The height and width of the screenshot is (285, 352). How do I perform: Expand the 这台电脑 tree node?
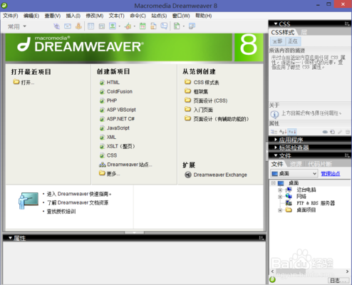coord(280,190)
